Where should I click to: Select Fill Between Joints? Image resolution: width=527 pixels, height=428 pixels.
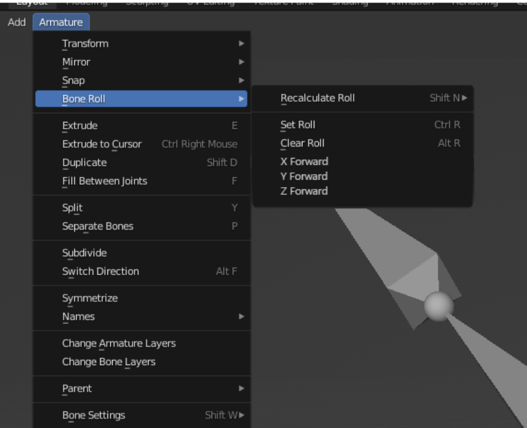coord(141,181)
